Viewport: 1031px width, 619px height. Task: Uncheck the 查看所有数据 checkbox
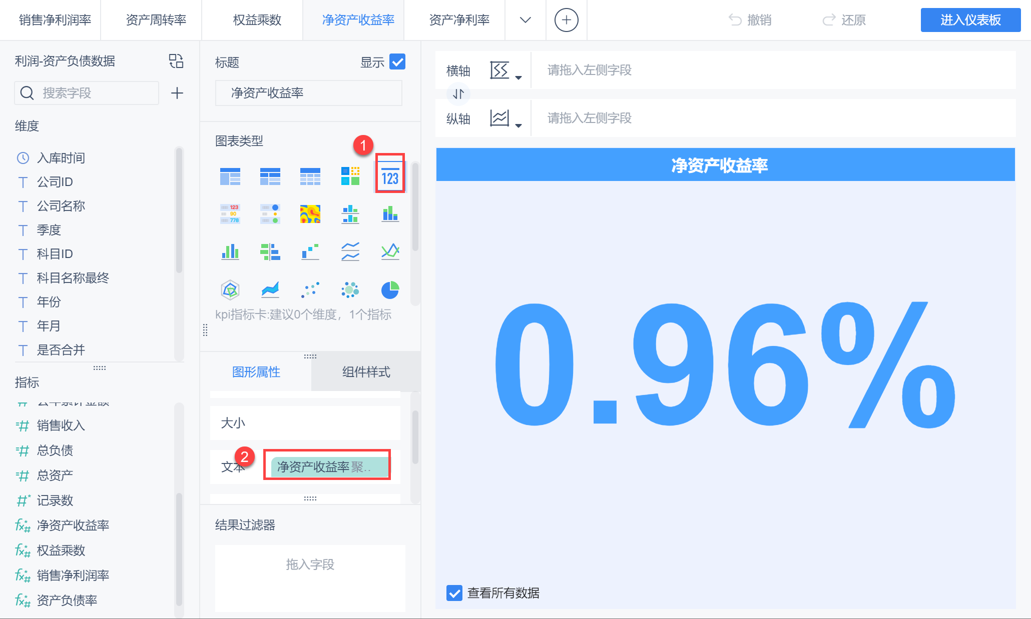point(454,593)
